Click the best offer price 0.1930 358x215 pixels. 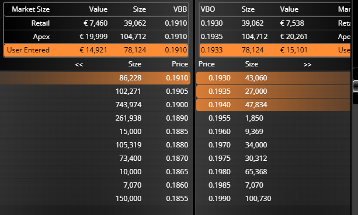(x=220, y=78)
